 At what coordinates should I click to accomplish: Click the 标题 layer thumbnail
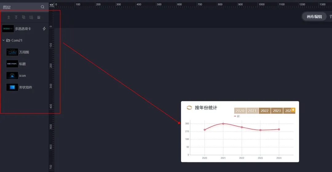click(x=12, y=64)
